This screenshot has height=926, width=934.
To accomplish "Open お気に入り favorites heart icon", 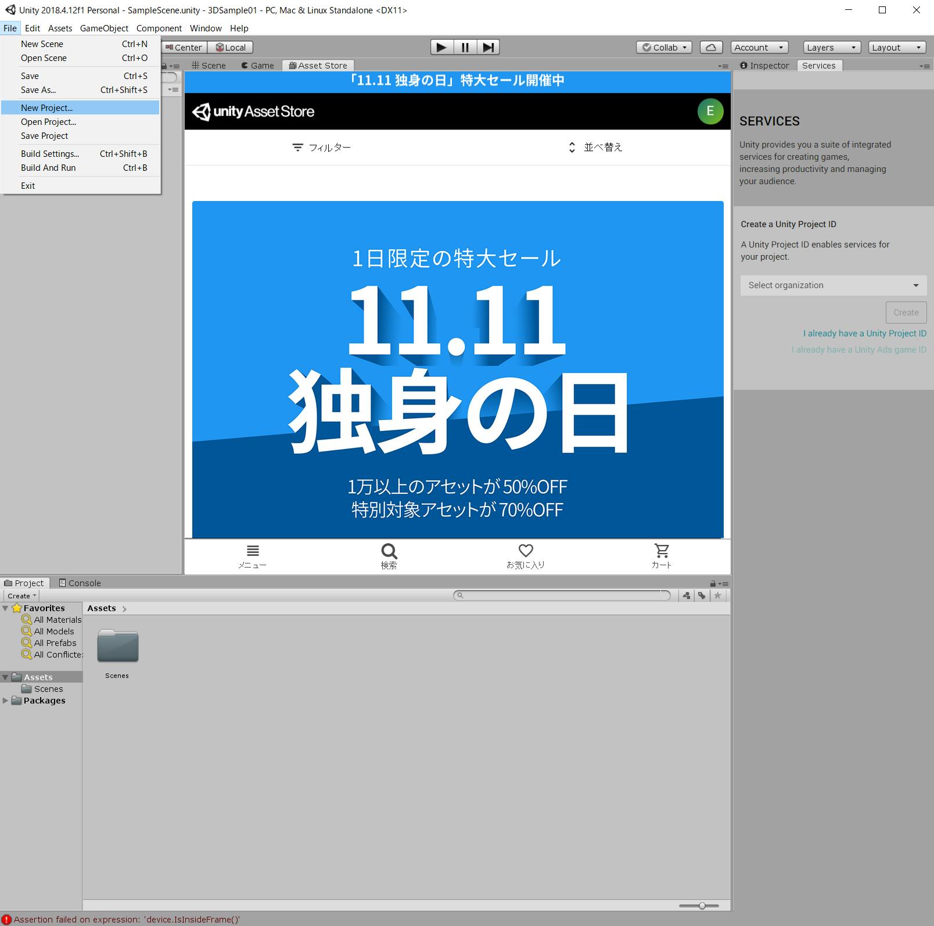I will 525,556.
